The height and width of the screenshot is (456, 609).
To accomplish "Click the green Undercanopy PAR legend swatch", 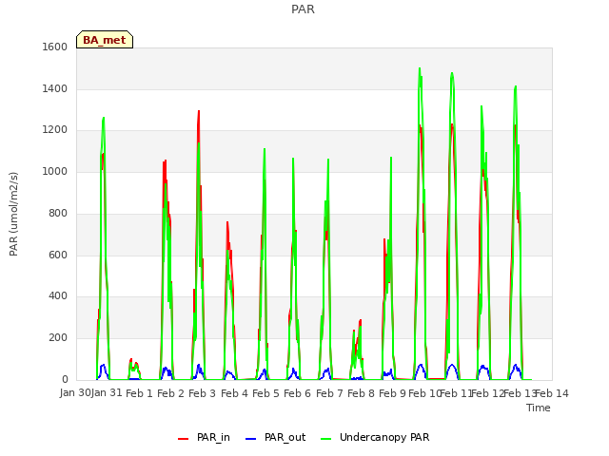I will (x=326, y=439).
